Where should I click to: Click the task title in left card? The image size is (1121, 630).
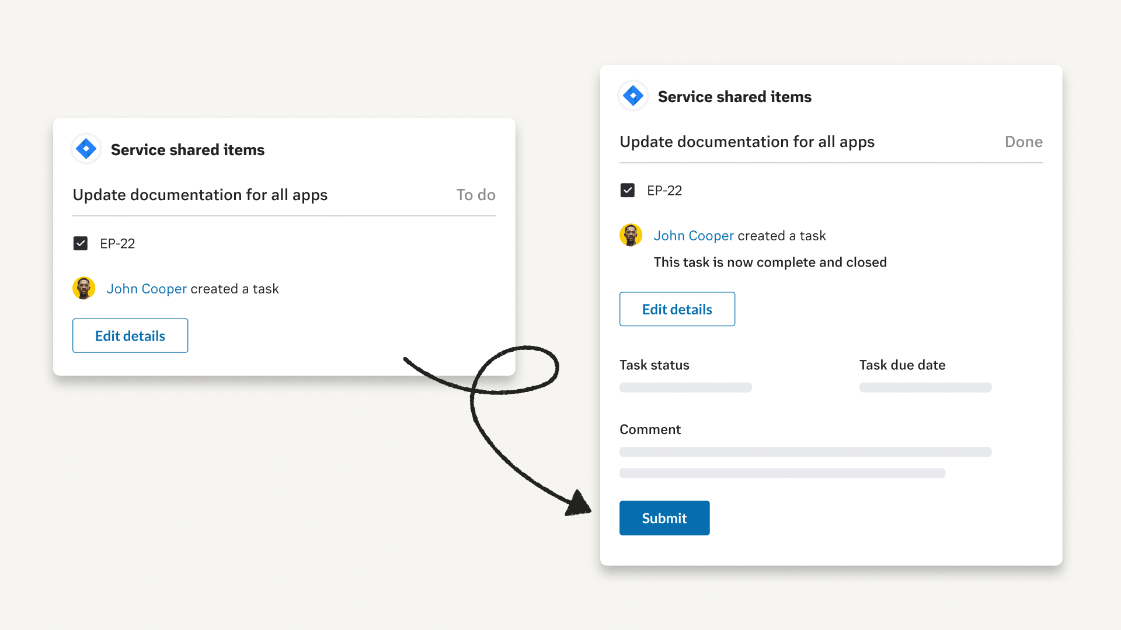(200, 195)
